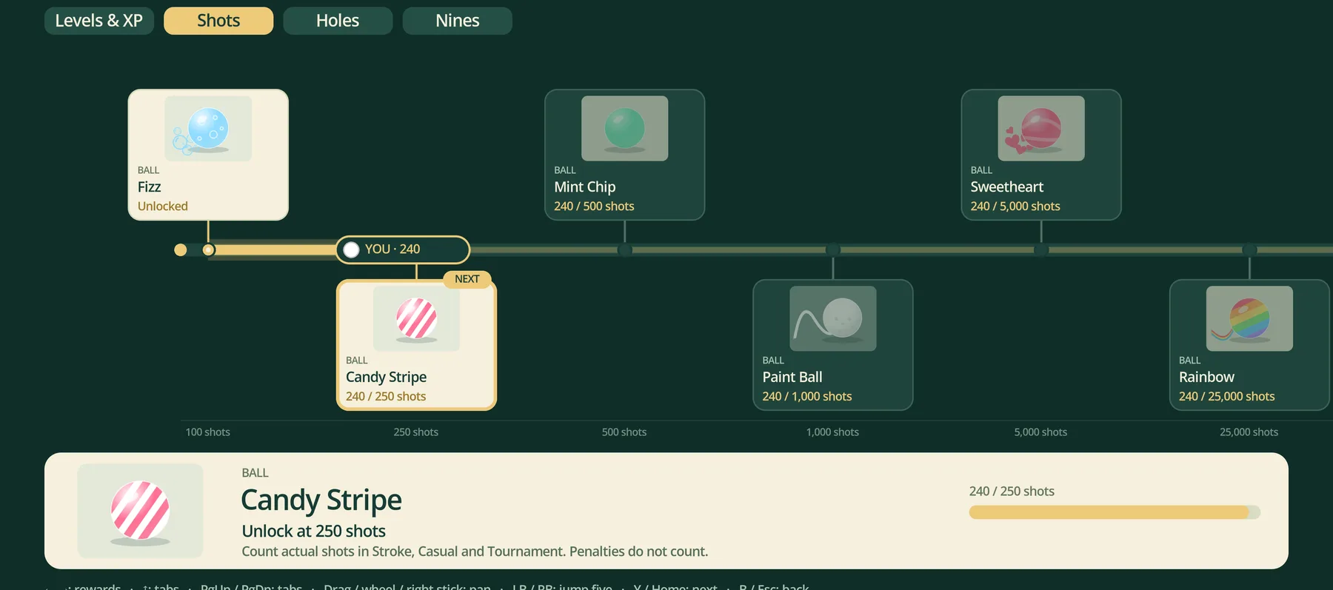Click the 5,000 shots milestone node on timeline
Viewport: 1333px width, 590px height.
[x=1041, y=250]
